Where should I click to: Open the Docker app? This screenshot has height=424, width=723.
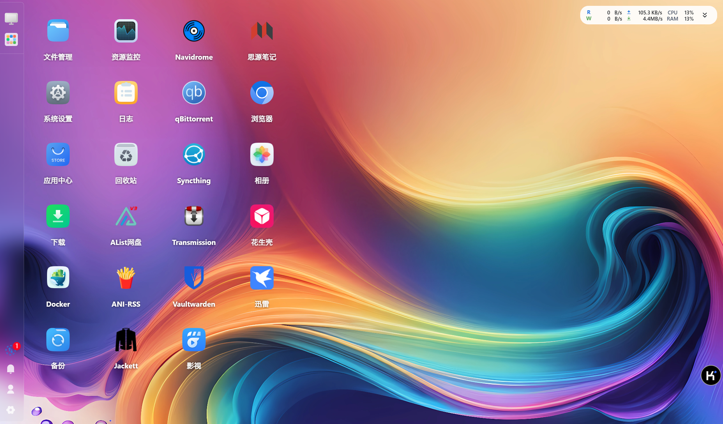pos(58,278)
